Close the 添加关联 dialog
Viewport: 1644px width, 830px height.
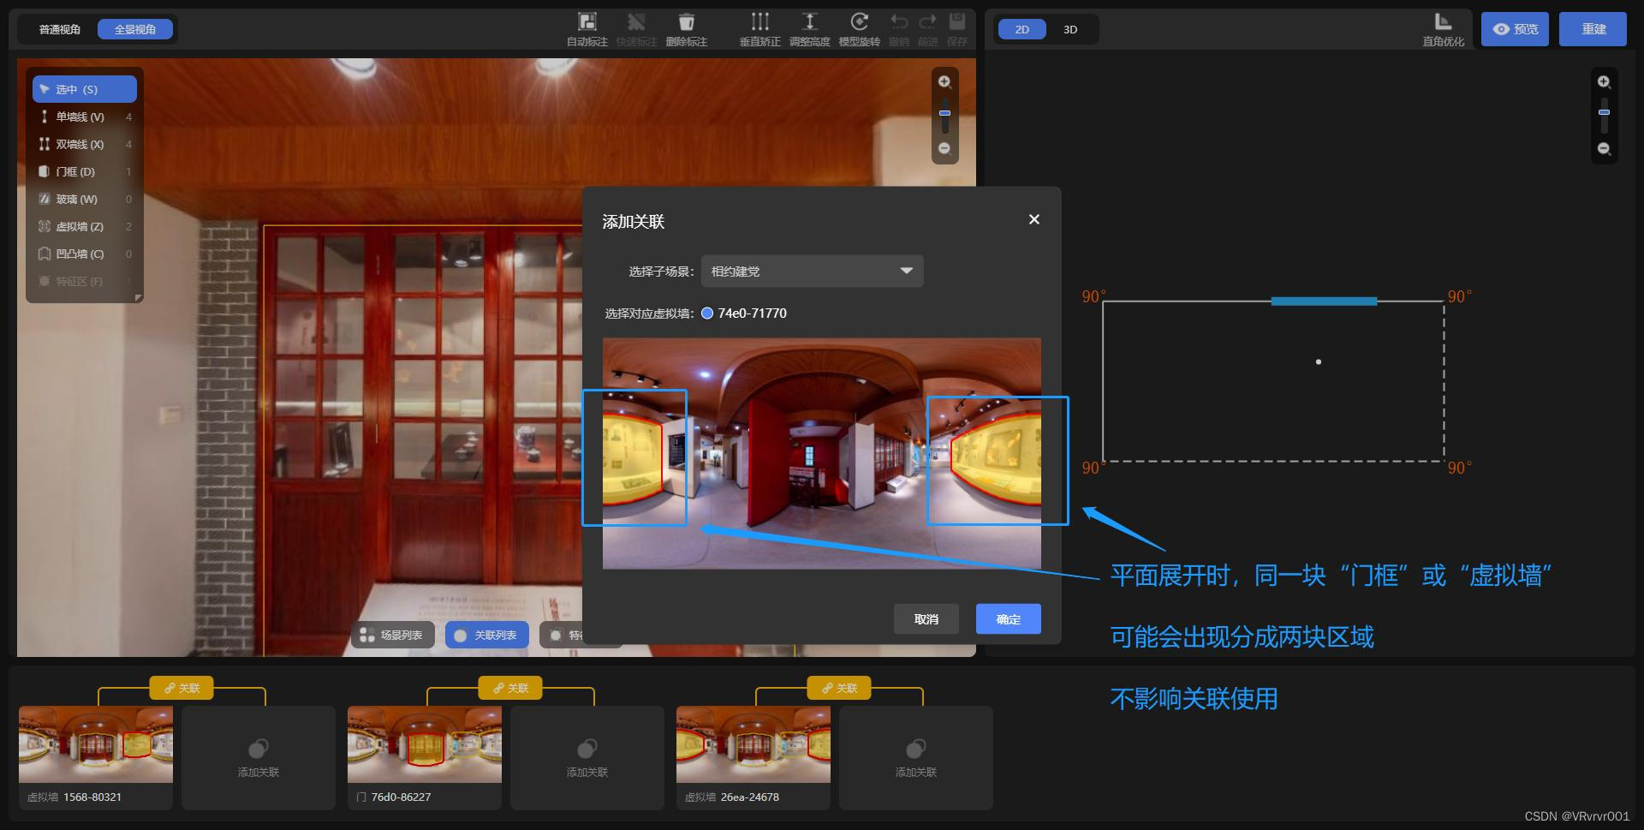pyautogui.click(x=1034, y=219)
